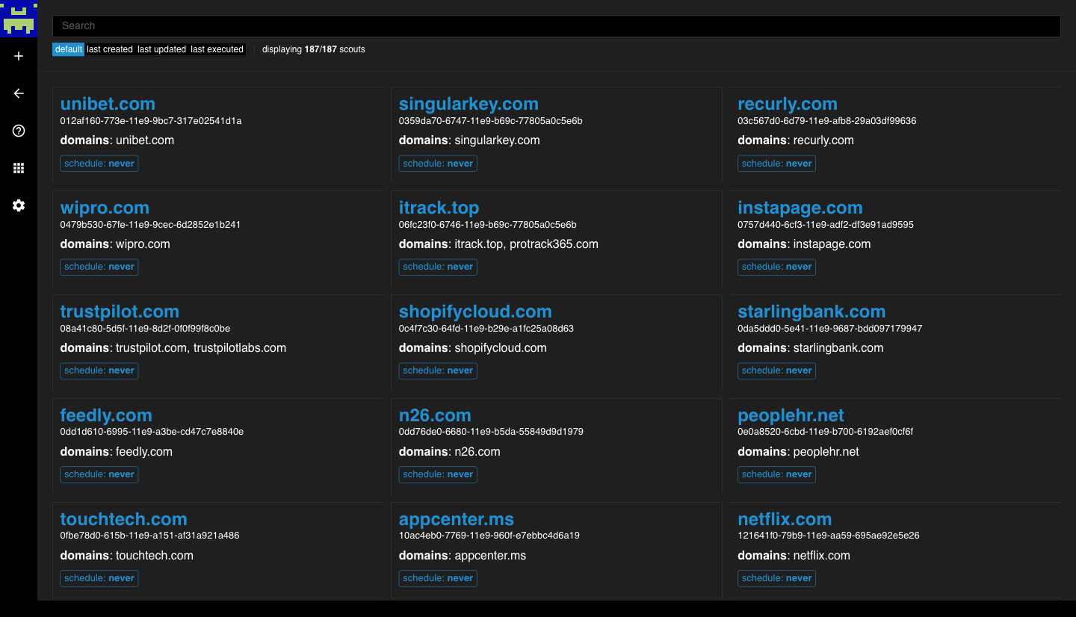1076x617 pixels.
Task: Click the schedule badge under wipro.com
Action: [x=99, y=267]
